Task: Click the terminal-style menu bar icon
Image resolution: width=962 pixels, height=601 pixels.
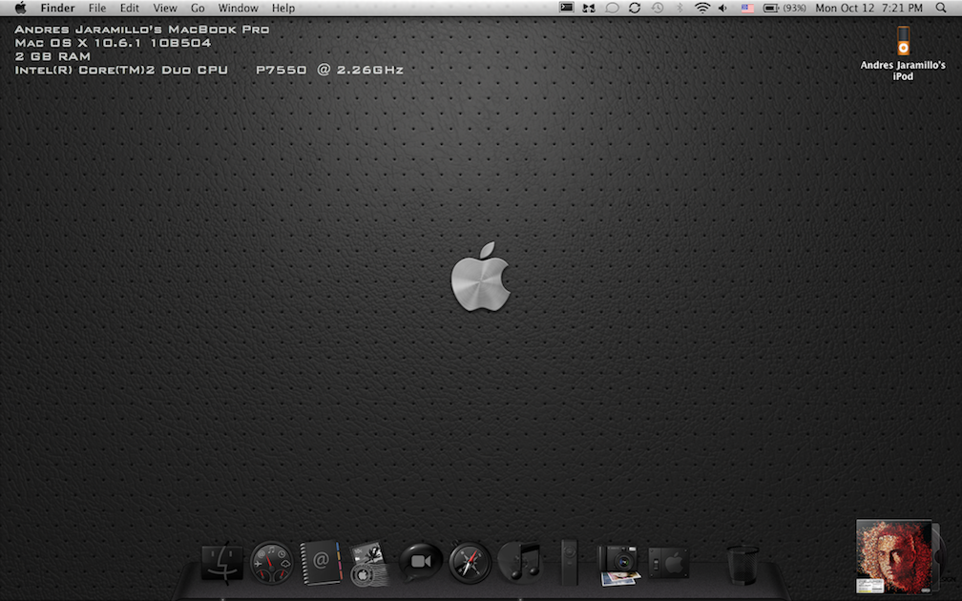Action: coord(567,8)
